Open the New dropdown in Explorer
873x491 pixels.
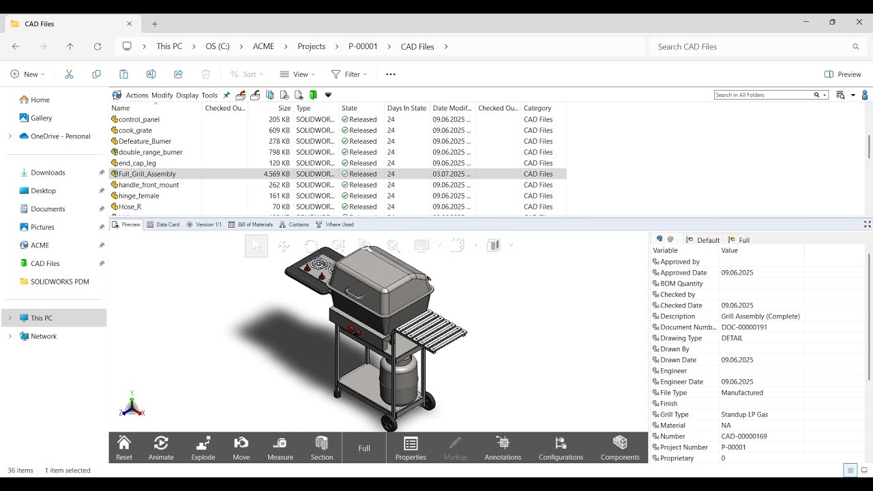(28, 74)
